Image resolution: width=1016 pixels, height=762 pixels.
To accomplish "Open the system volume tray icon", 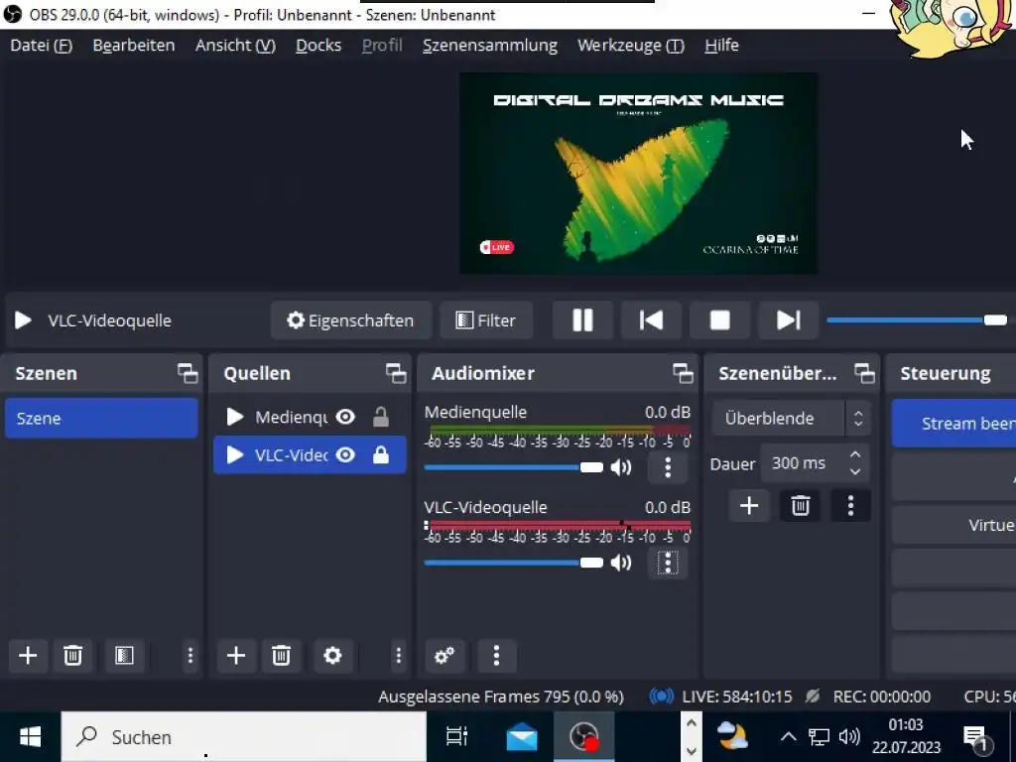I will [849, 737].
